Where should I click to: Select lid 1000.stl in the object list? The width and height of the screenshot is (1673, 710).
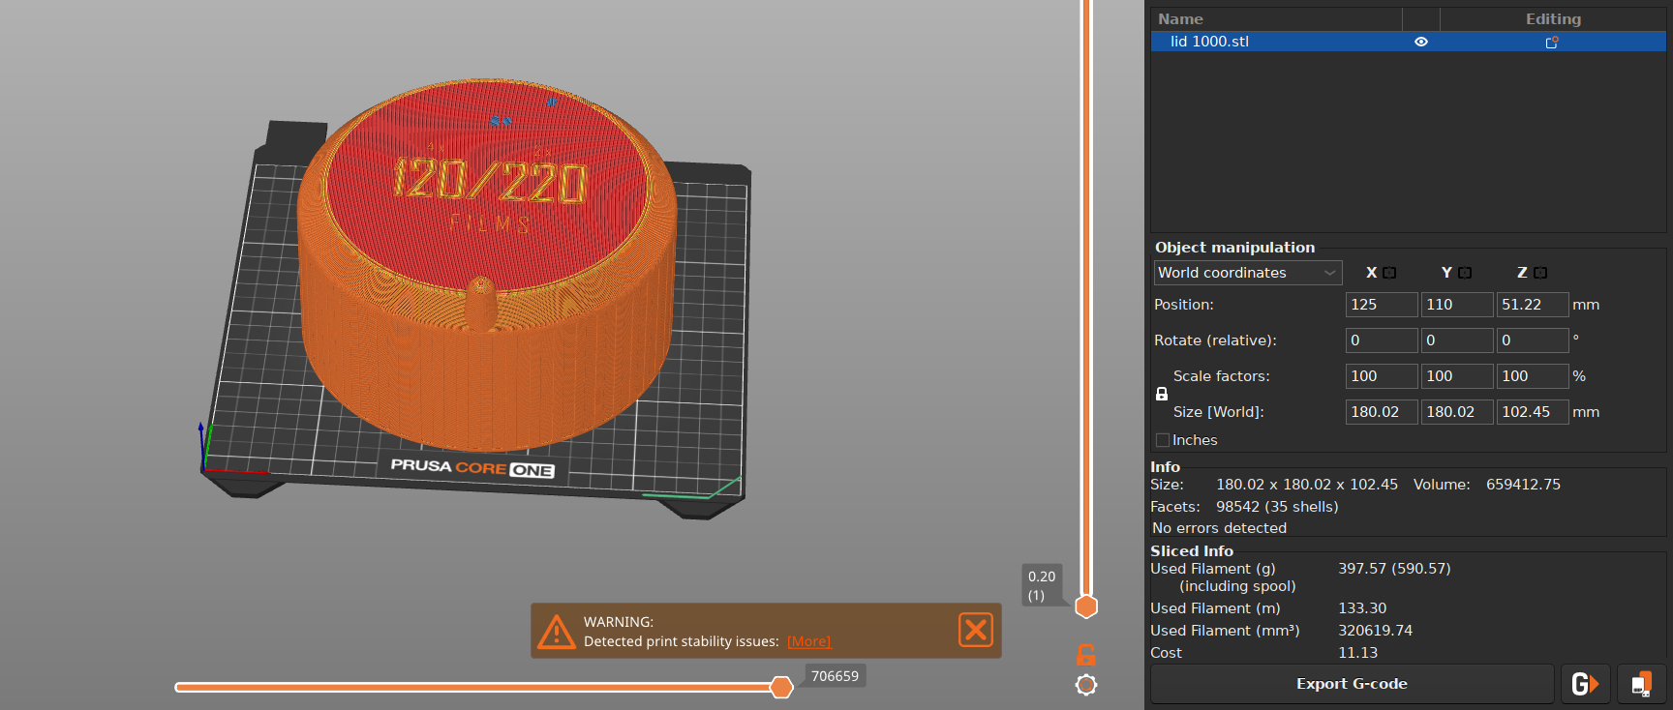(x=1209, y=42)
